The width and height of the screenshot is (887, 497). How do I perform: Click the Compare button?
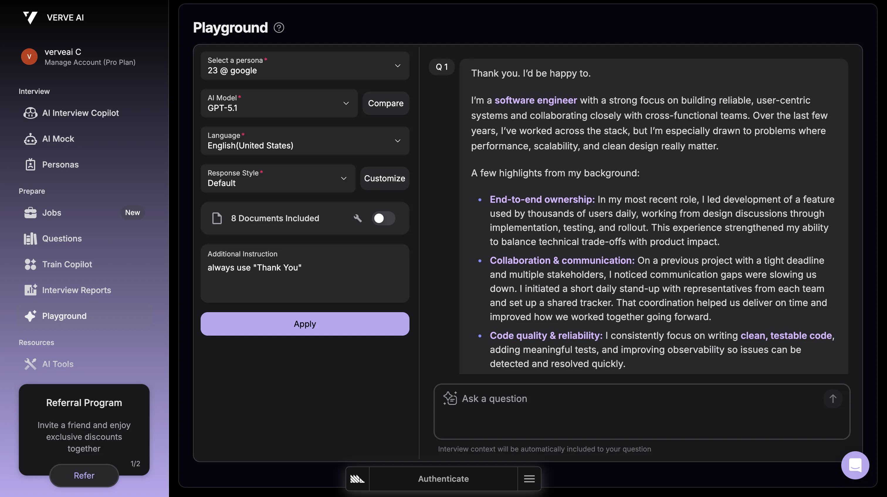[386, 103]
